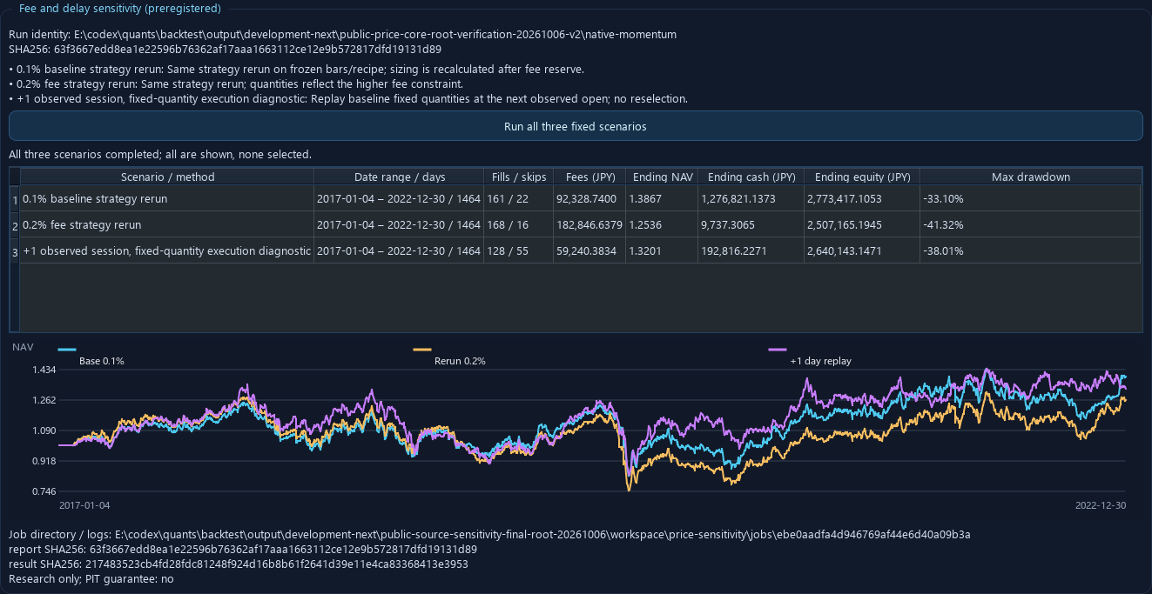Select the 0.2% fee strategy rerun cell

167,225
